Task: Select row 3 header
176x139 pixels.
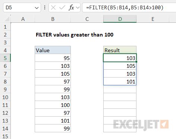Action: pos(5,42)
